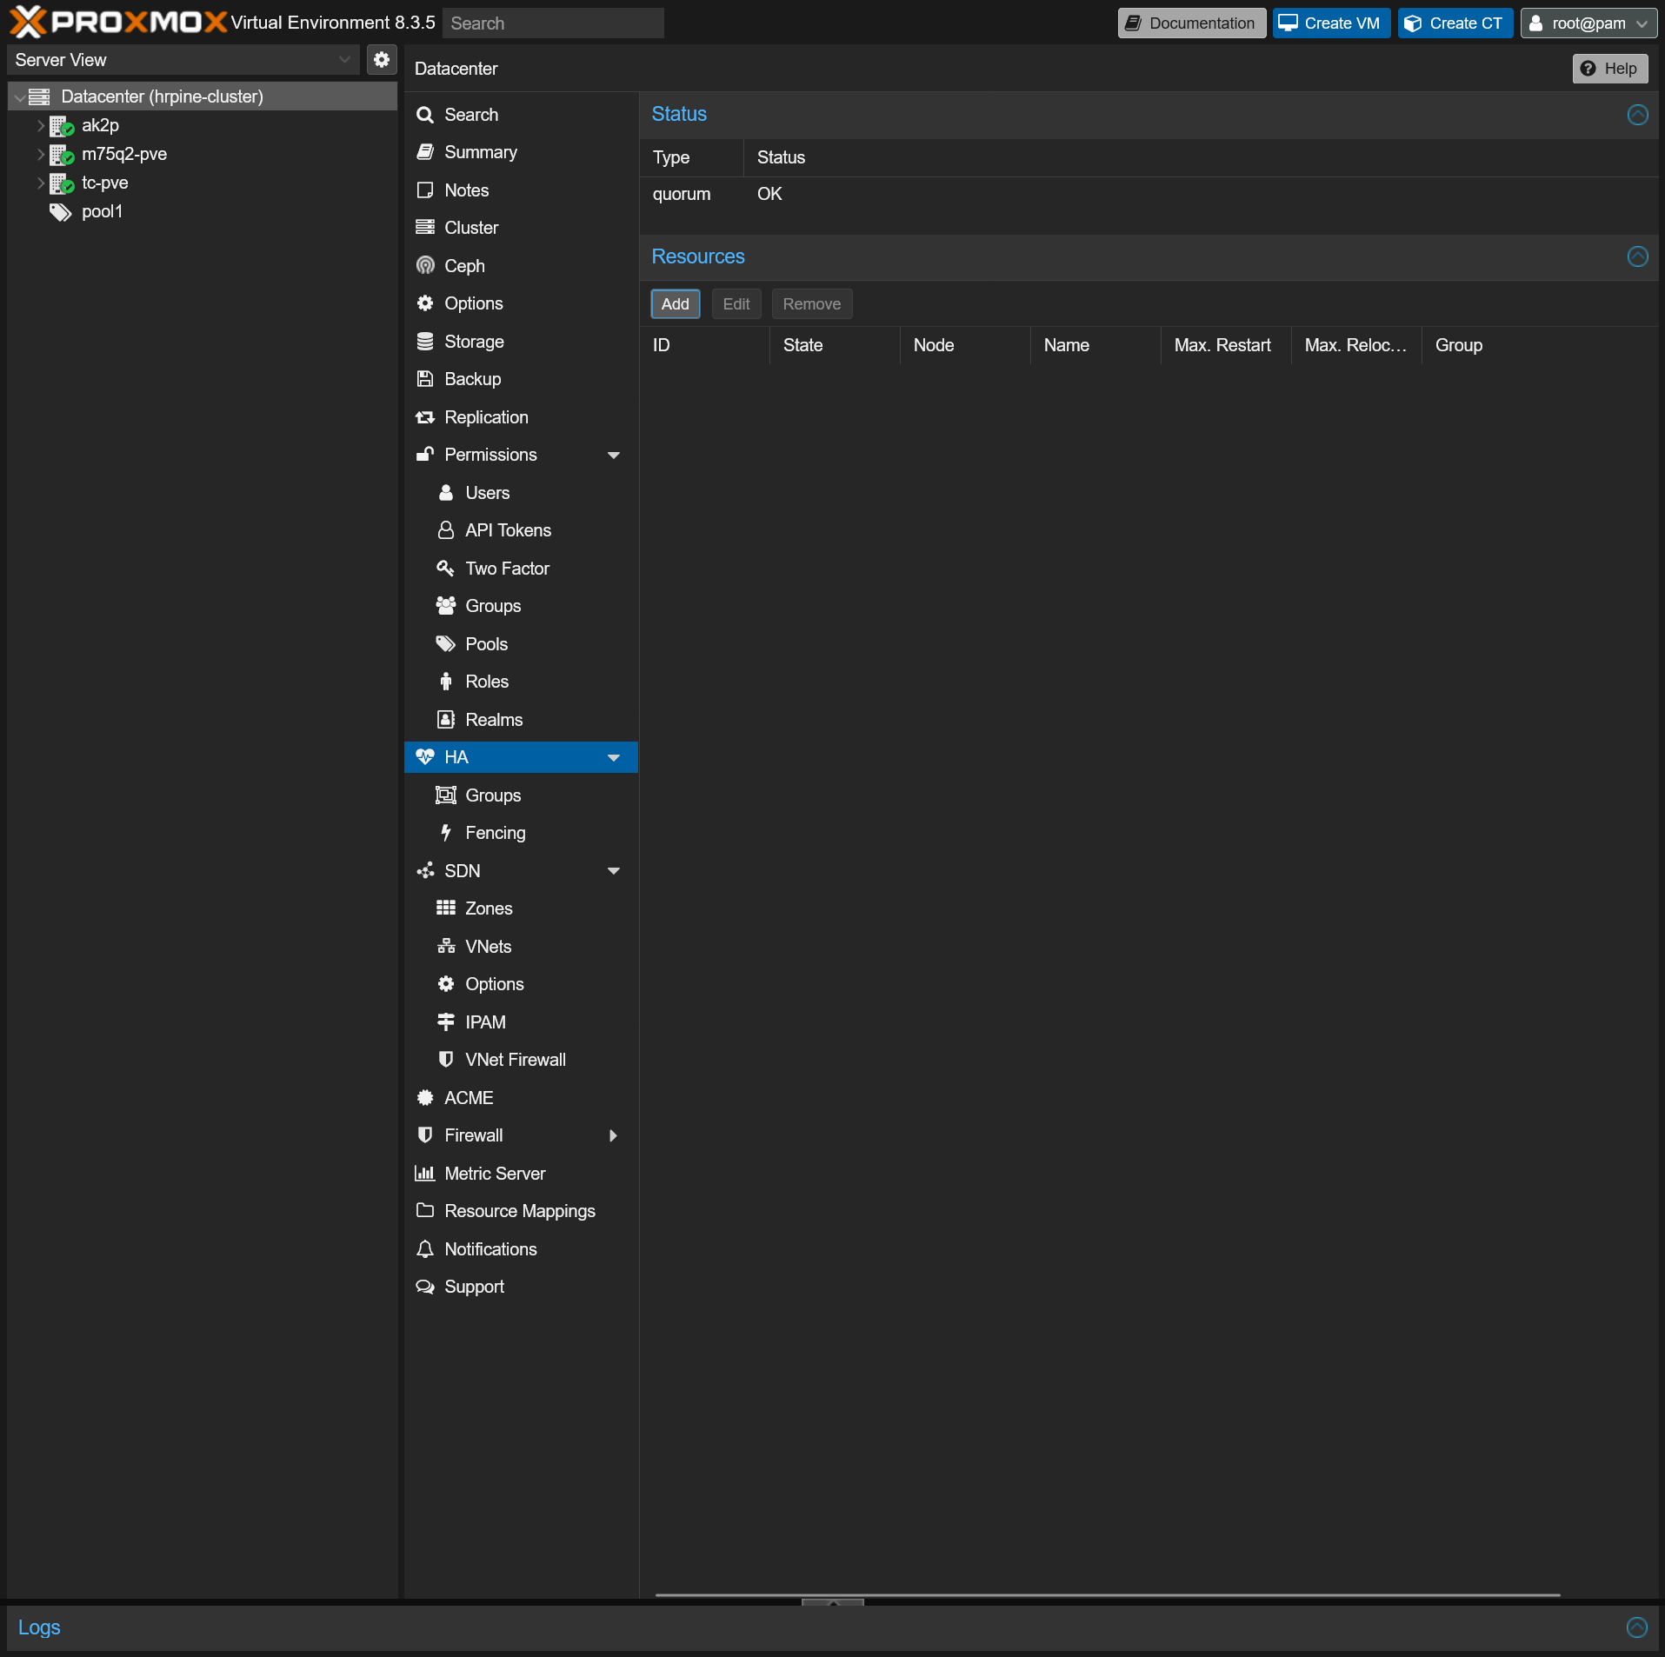Collapse the Resources panel with the circle arrow
The width and height of the screenshot is (1665, 1657).
pos(1637,256)
